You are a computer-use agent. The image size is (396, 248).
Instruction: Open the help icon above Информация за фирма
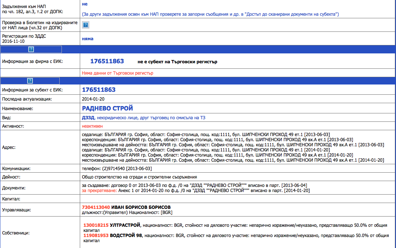tap(31, 49)
